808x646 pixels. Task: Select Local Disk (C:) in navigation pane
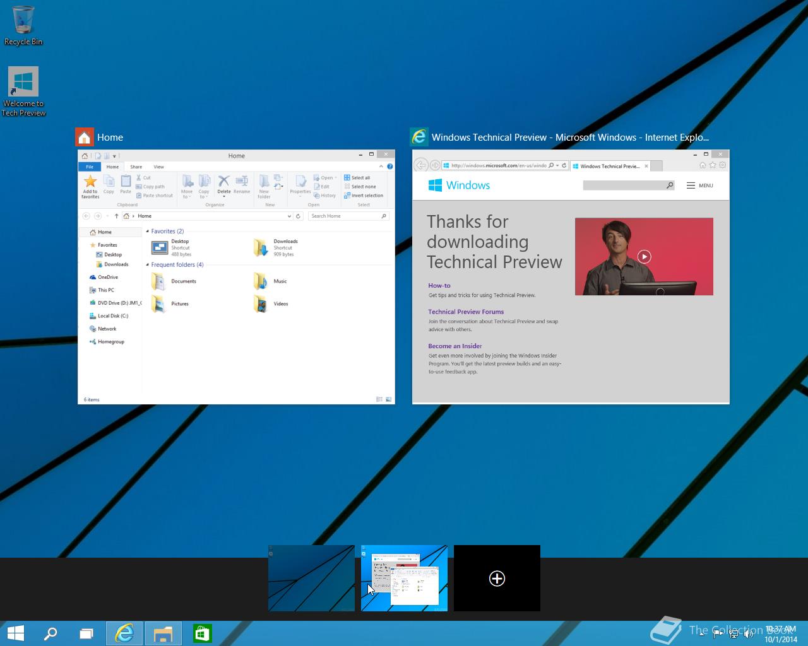[x=109, y=316]
